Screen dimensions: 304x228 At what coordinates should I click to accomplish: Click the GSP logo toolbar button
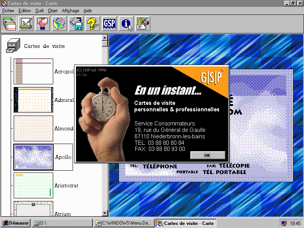[109, 24]
